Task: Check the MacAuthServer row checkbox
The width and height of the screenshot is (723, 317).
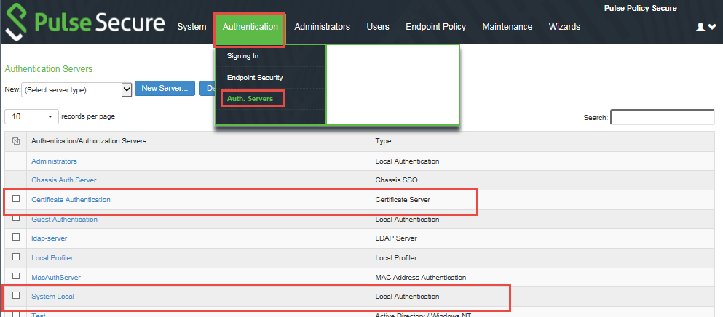Action: coord(16,276)
